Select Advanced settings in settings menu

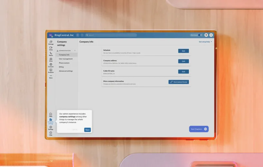[66, 71]
